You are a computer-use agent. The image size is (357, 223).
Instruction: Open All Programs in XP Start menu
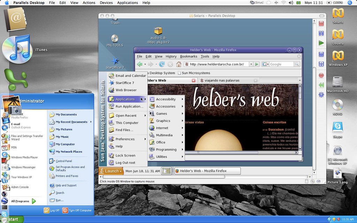click(23, 201)
